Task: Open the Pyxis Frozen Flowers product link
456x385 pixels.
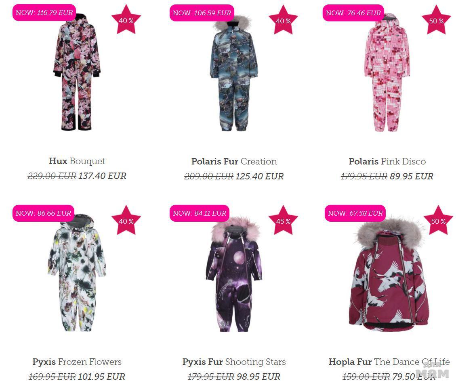Action: pyautogui.click(x=77, y=362)
